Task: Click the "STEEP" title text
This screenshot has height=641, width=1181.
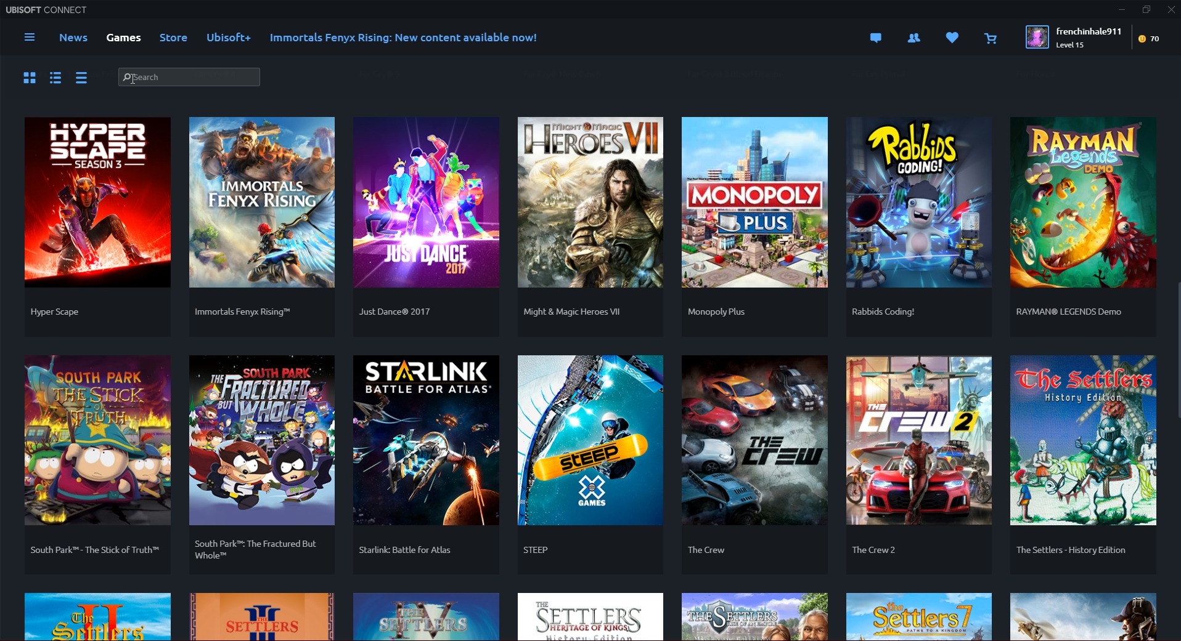Action: pos(535,550)
